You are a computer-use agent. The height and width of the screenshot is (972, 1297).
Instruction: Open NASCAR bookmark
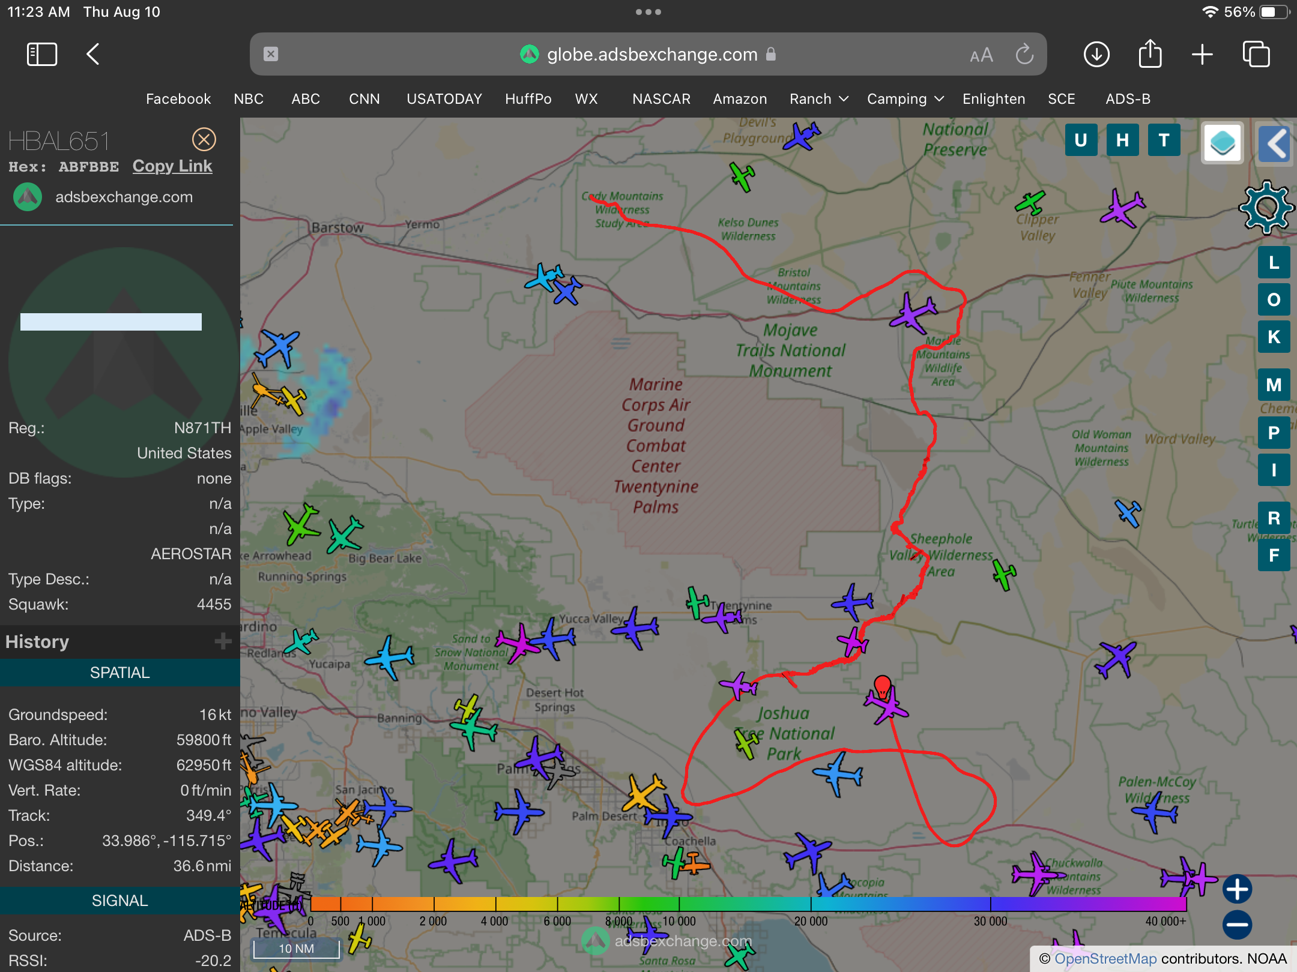tap(661, 99)
